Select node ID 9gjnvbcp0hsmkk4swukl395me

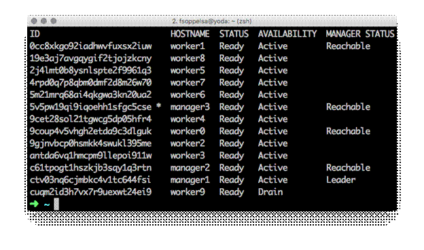(91, 143)
